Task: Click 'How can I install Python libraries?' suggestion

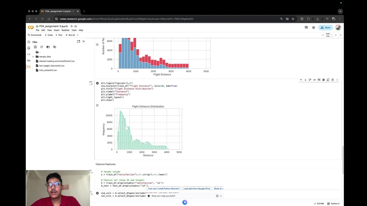Action: [164, 189]
